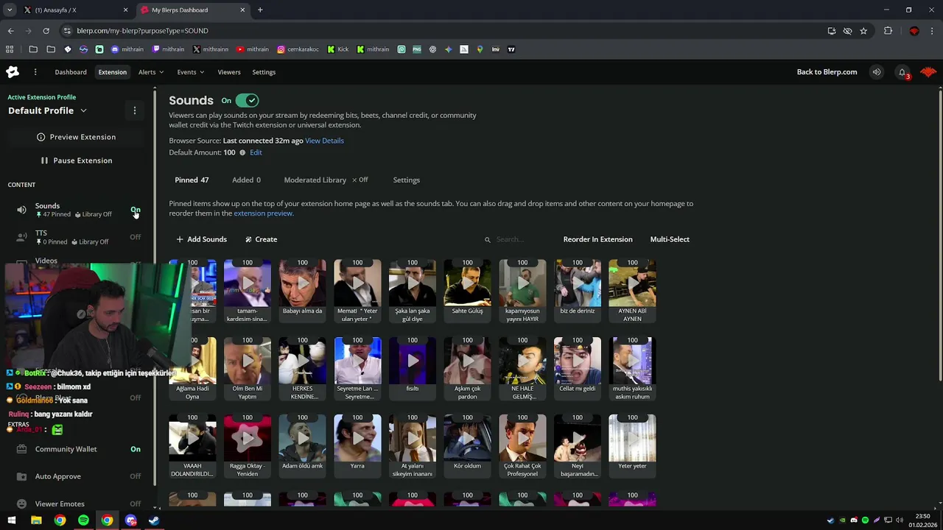Open the Extension nav item
The height and width of the screenshot is (530, 943).
pos(113,72)
